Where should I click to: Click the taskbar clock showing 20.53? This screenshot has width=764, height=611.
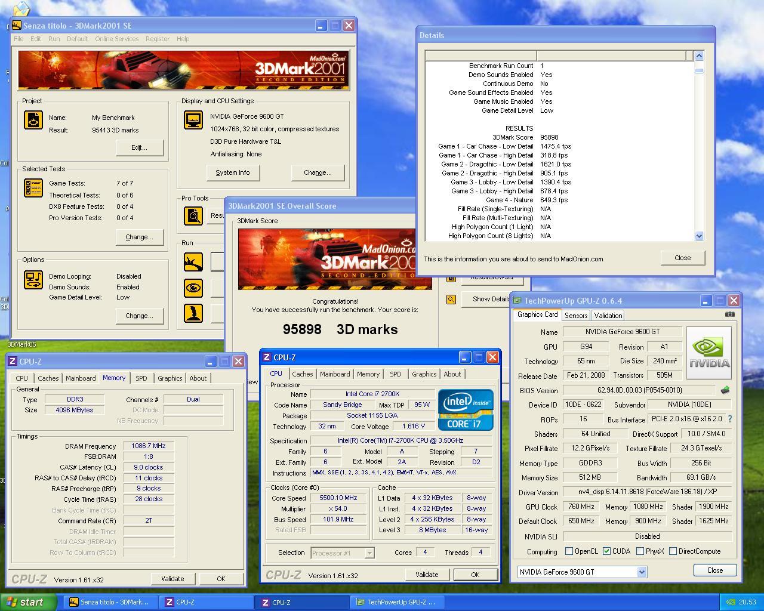(x=747, y=602)
